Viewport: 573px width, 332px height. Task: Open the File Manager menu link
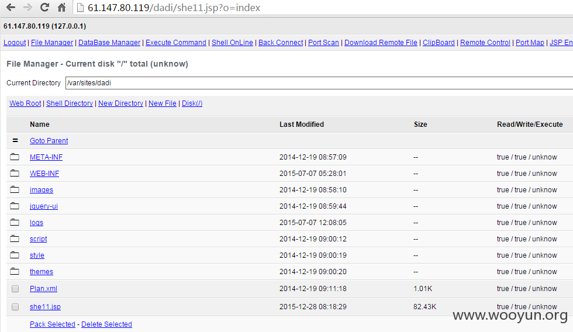point(52,42)
